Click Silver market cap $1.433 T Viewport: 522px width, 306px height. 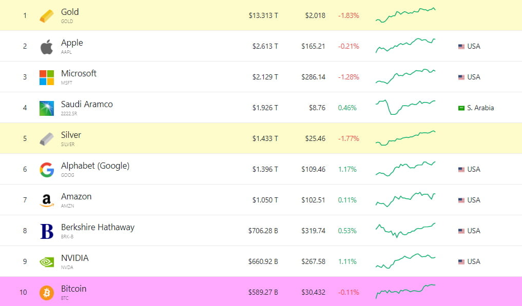[265, 139]
